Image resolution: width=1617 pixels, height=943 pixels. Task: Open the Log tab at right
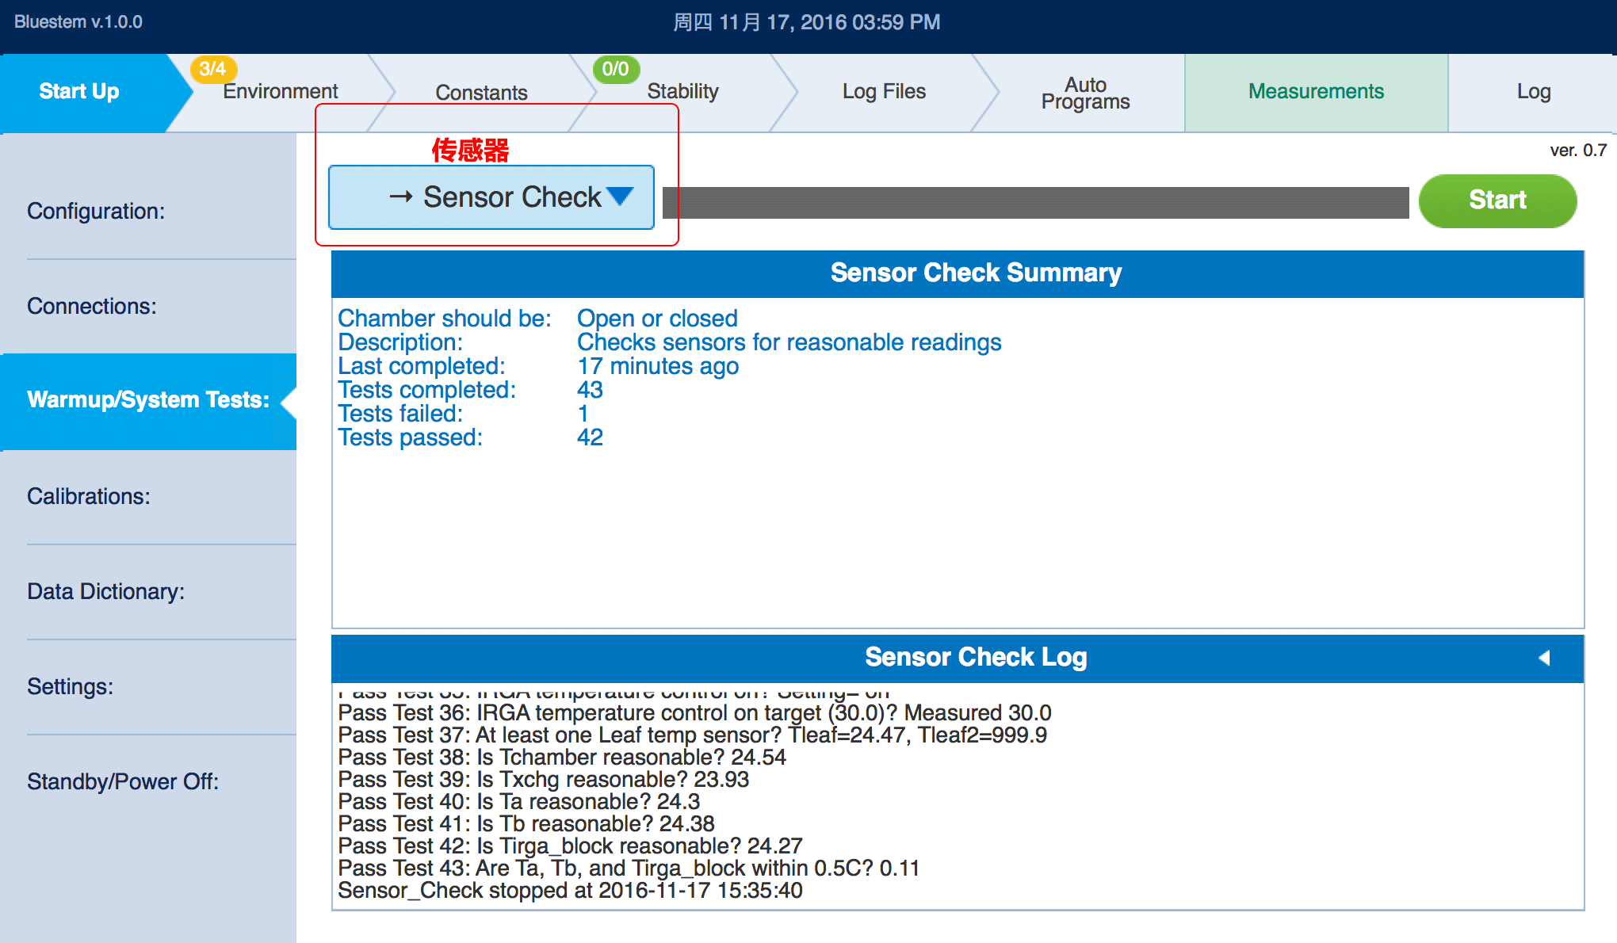[1533, 92]
